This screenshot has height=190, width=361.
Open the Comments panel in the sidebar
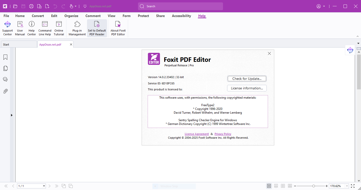pyautogui.click(x=5, y=79)
